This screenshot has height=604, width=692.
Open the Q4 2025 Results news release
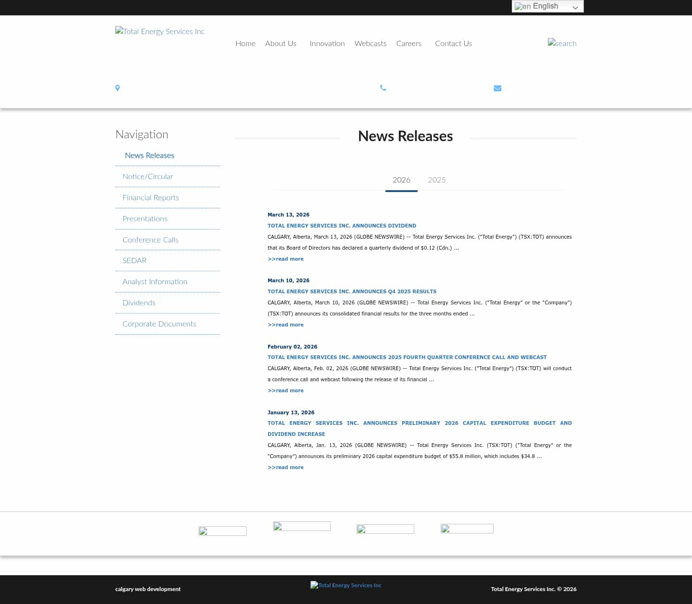pos(352,291)
